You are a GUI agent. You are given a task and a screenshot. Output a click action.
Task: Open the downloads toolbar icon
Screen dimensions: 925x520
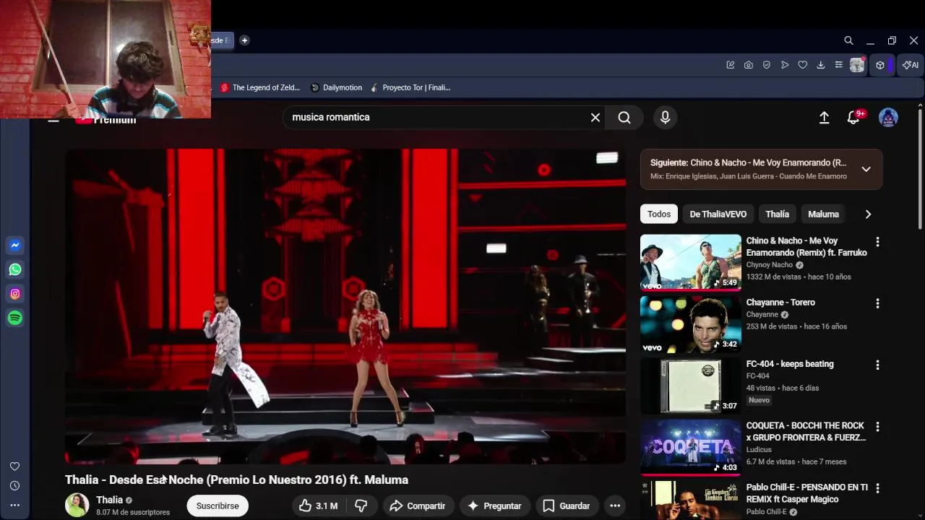coord(821,65)
